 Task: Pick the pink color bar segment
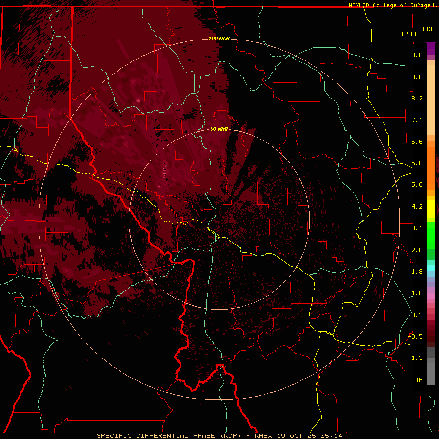[431, 296]
